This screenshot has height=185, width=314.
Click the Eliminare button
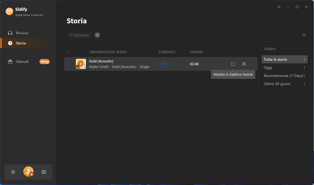[79, 35]
